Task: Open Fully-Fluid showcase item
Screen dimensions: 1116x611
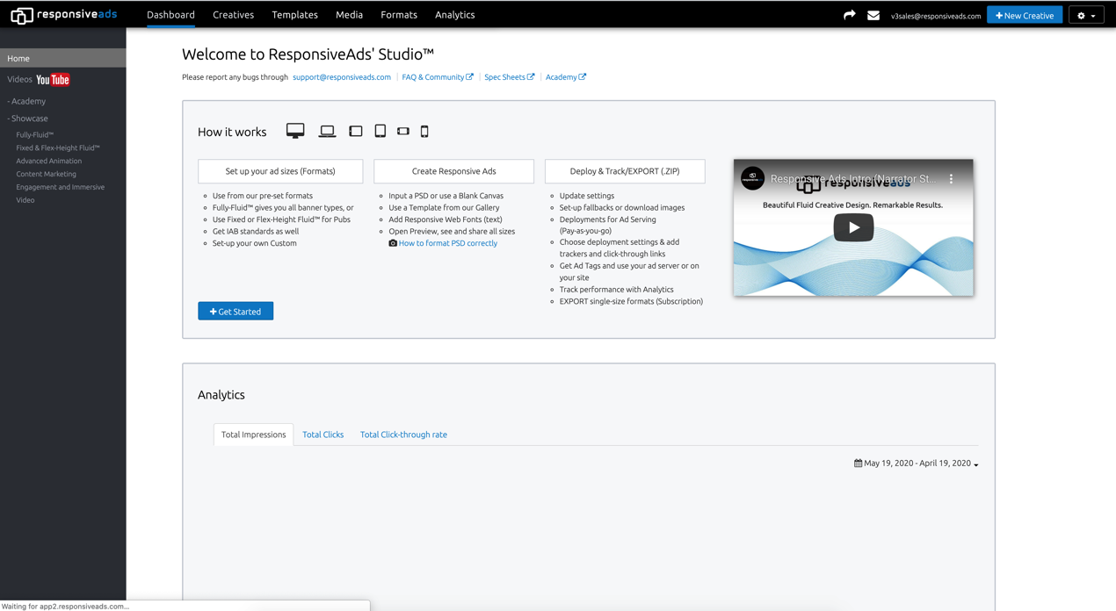Action: [x=35, y=135]
